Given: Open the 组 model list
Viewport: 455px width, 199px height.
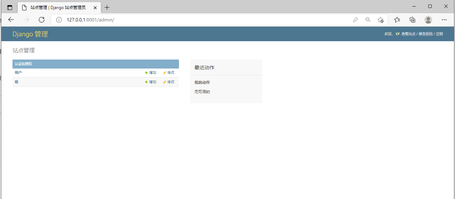Looking at the screenshot, I should [16, 82].
